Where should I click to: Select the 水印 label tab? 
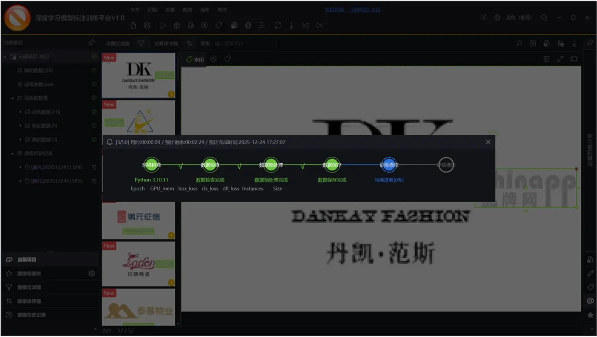pyautogui.click(x=195, y=59)
